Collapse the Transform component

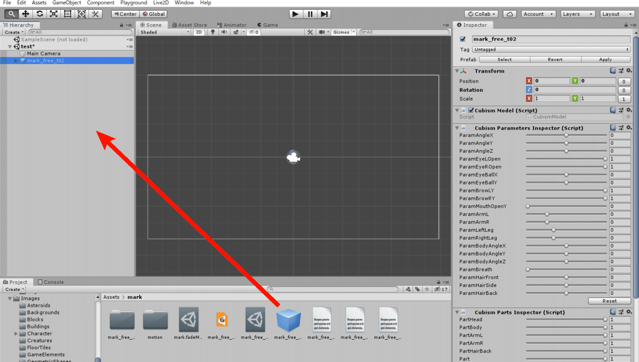457,71
